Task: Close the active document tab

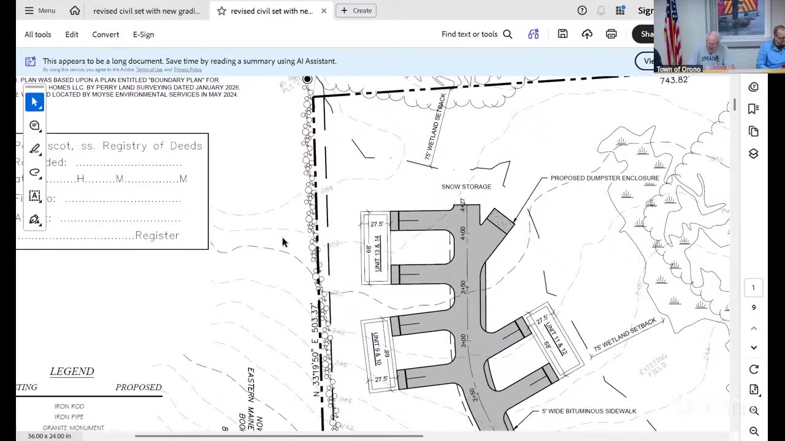Action: point(324,10)
